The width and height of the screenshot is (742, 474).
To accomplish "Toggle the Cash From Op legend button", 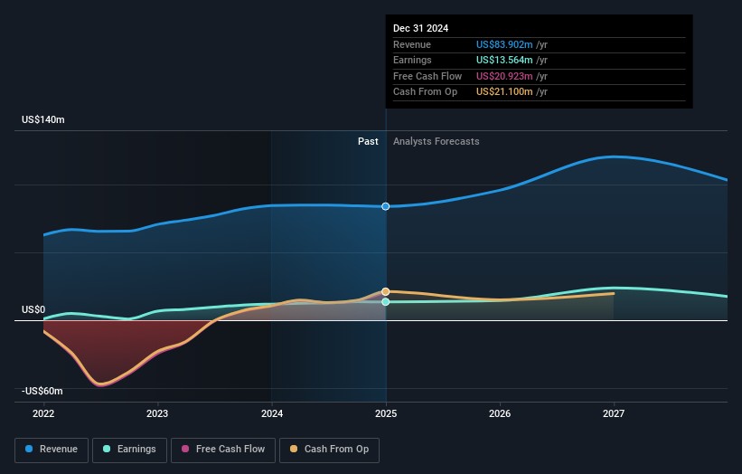I will coord(330,449).
